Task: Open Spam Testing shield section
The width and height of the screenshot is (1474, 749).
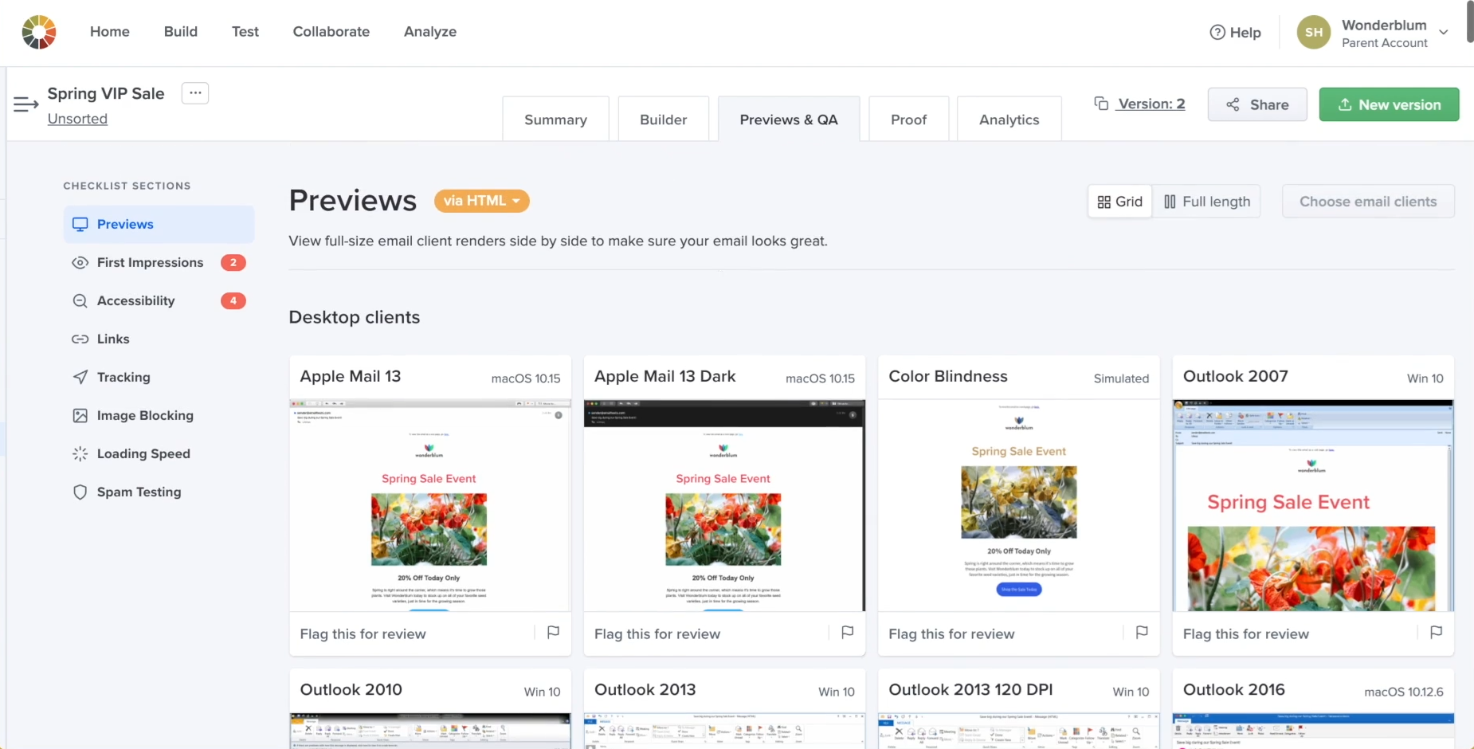Action: pos(139,492)
